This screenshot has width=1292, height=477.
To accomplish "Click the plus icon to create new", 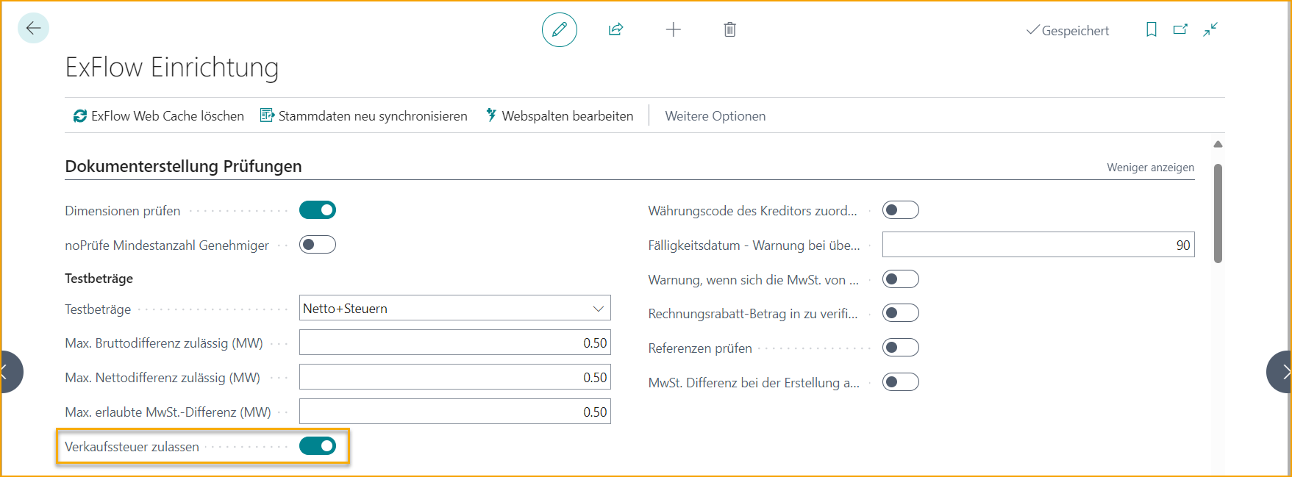I will point(673,29).
